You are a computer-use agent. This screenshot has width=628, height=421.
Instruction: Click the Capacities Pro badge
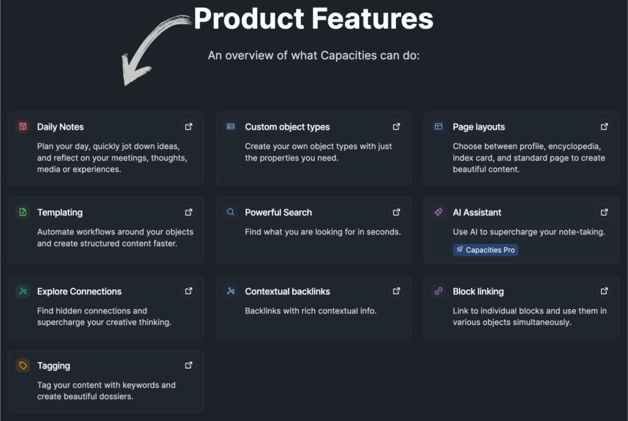(x=486, y=250)
